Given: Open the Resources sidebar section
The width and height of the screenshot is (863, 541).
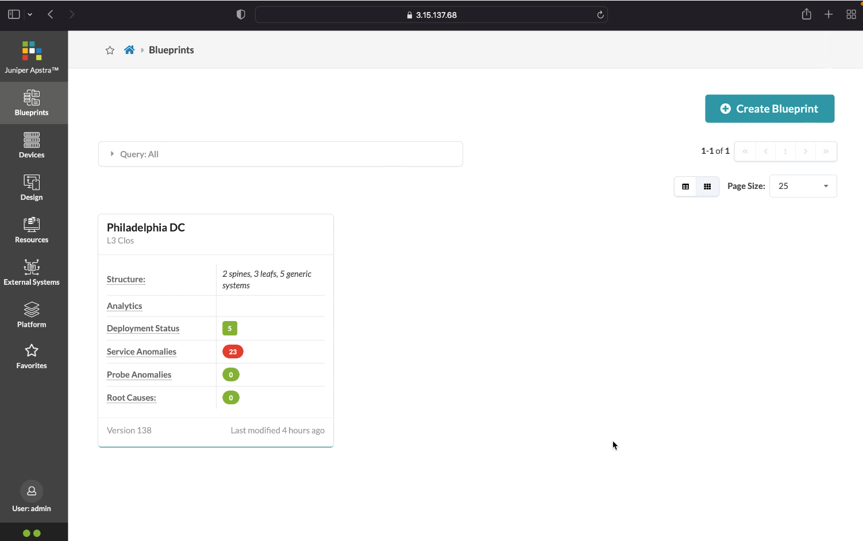Looking at the screenshot, I should (32, 230).
